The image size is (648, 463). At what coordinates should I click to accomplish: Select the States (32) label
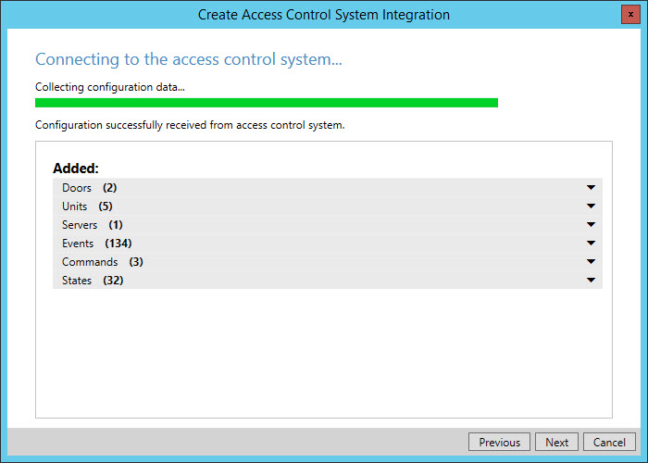pos(93,281)
